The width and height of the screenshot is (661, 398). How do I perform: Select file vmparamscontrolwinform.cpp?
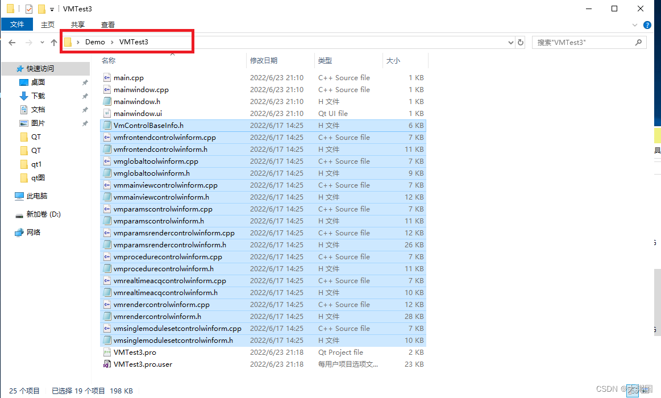pyautogui.click(x=263, y=209)
